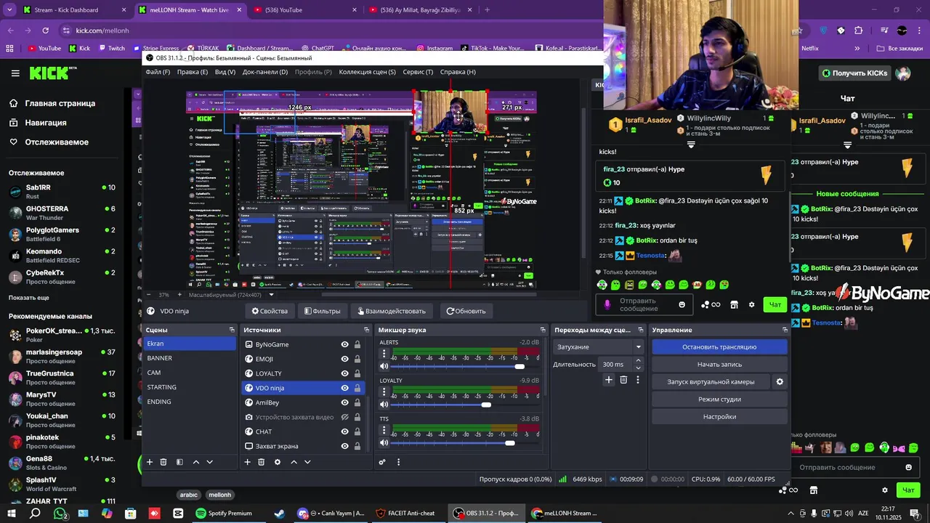Screen dimensions: 930x523
Task: Add a new scene in Сцены panel
Action: click(x=150, y=462)
